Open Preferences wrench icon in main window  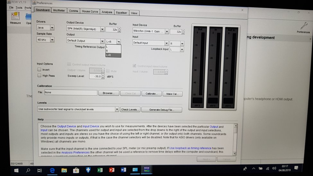pos(303,28)
